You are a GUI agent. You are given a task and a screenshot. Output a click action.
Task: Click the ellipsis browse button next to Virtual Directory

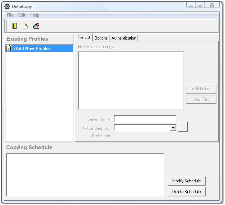tap(183, 127)
